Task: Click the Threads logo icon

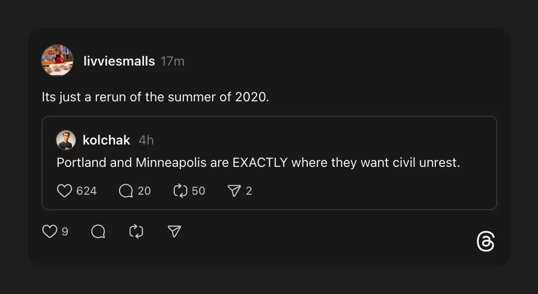Action: click(x=485, y=242)
